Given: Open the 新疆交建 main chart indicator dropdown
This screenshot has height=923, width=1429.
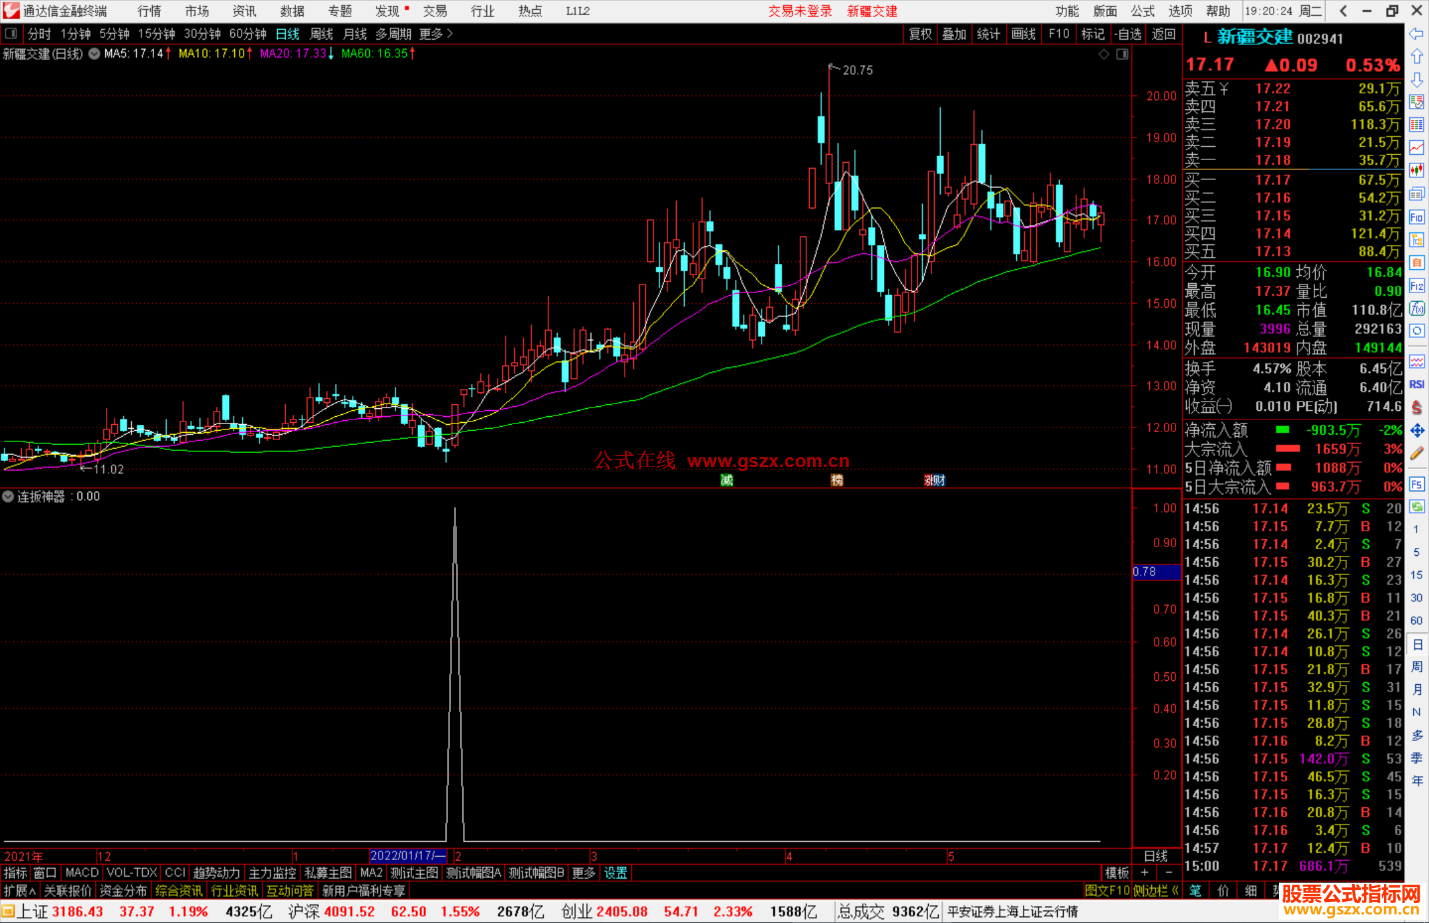Looking at the screenshot, I should pos(95,54).
